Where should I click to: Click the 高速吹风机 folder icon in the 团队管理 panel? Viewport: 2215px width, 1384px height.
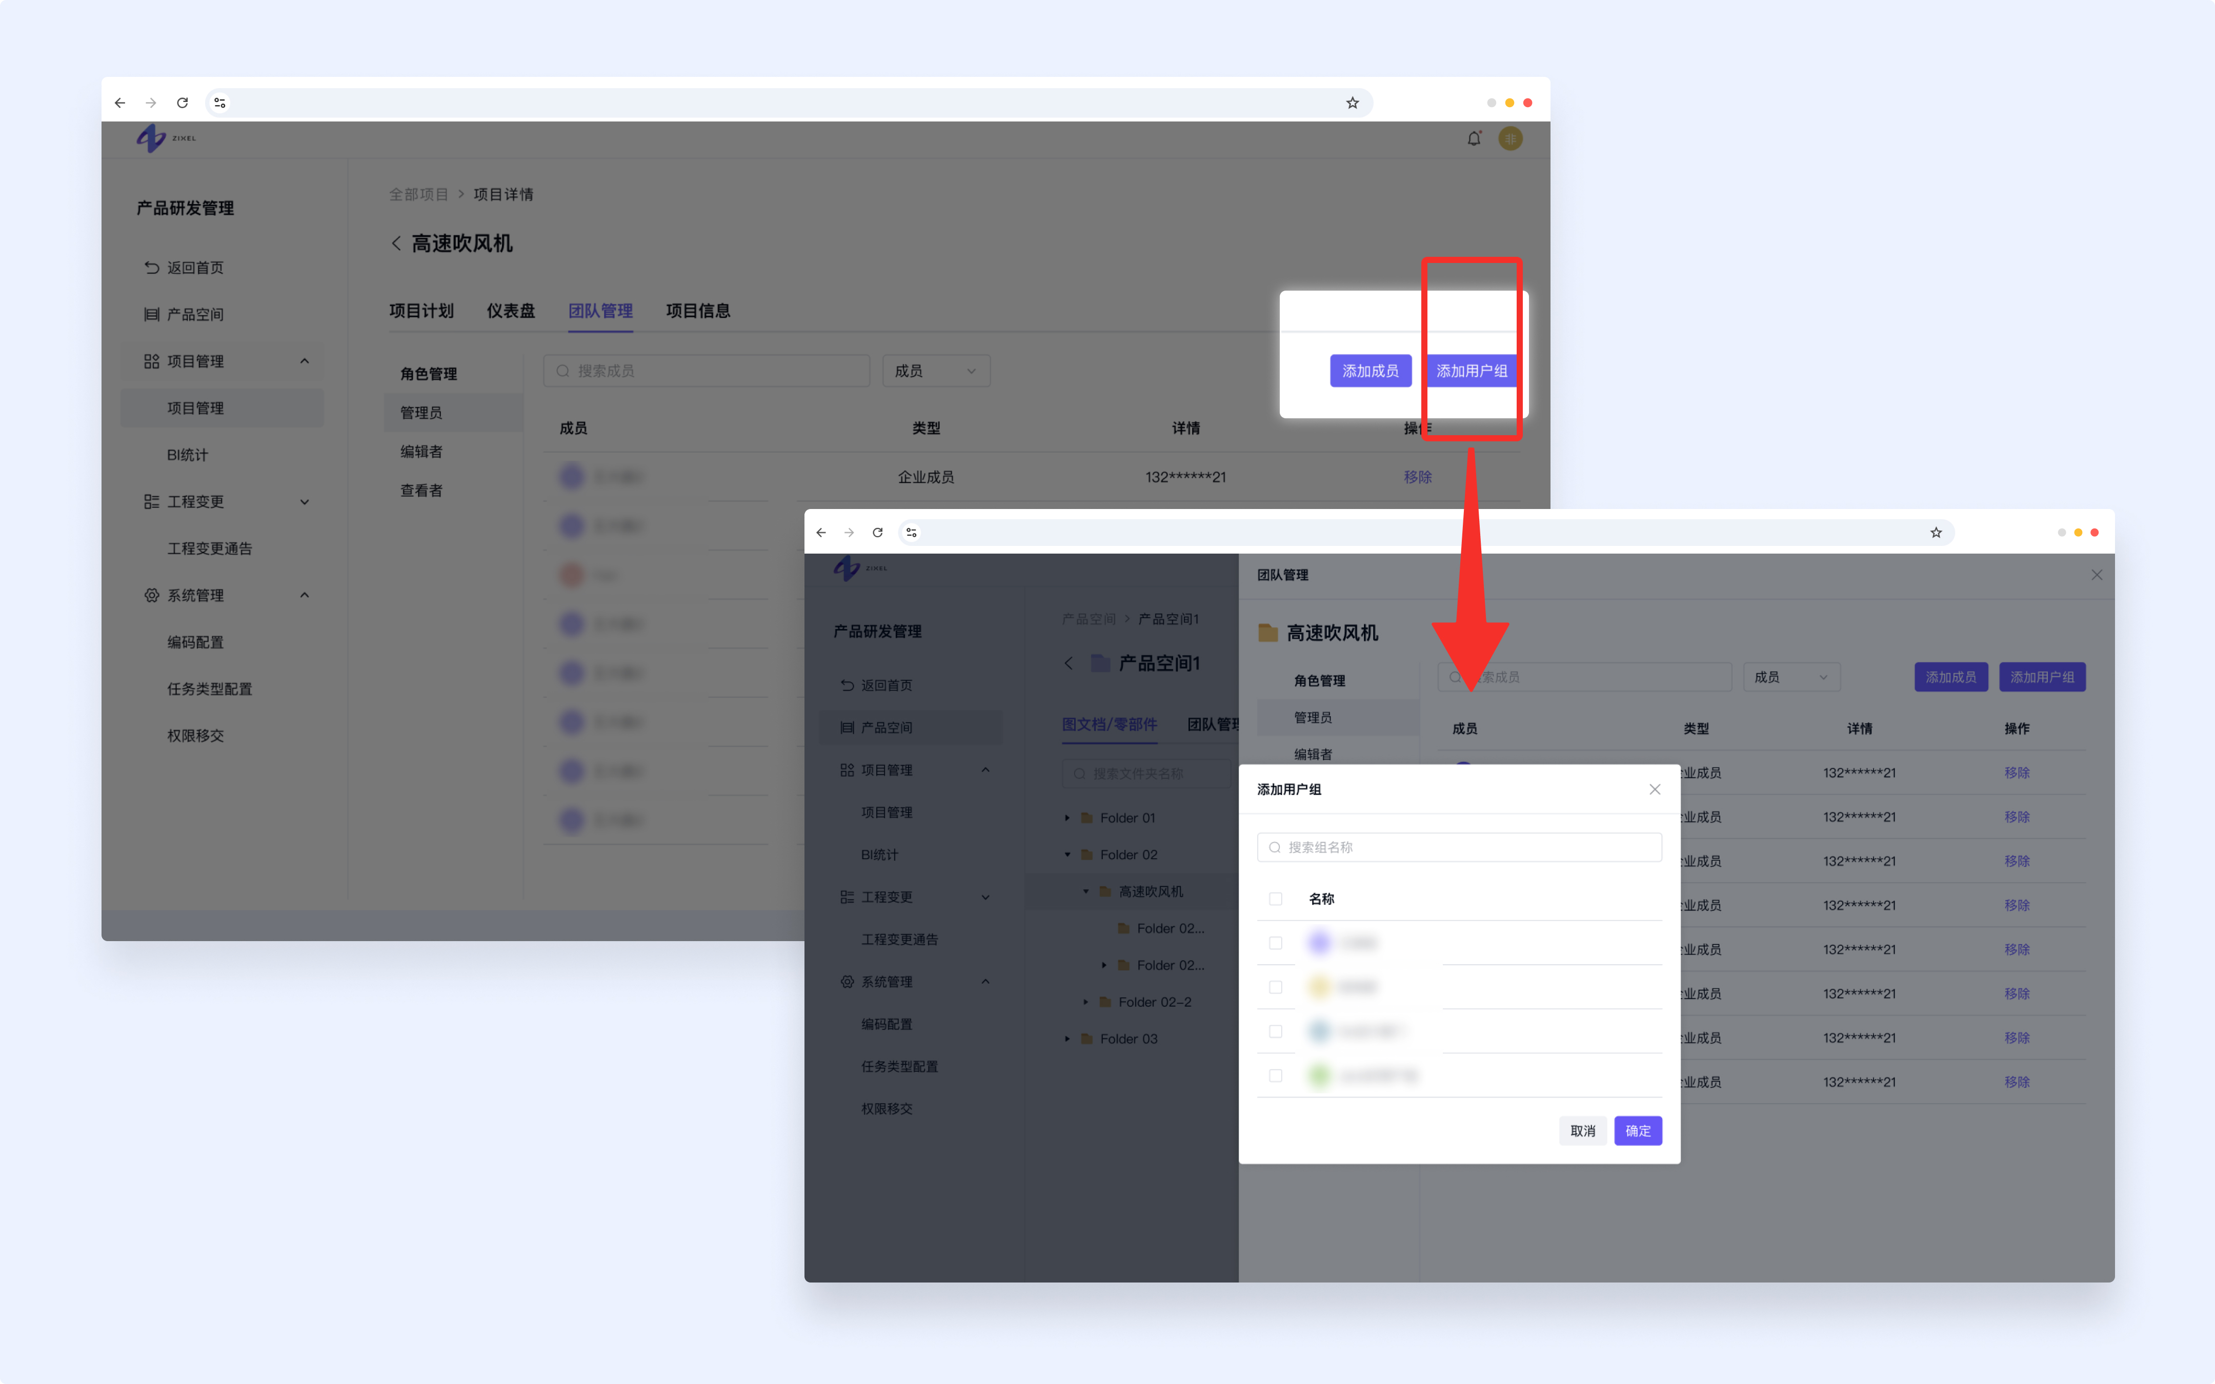[x=1267, y=633]
